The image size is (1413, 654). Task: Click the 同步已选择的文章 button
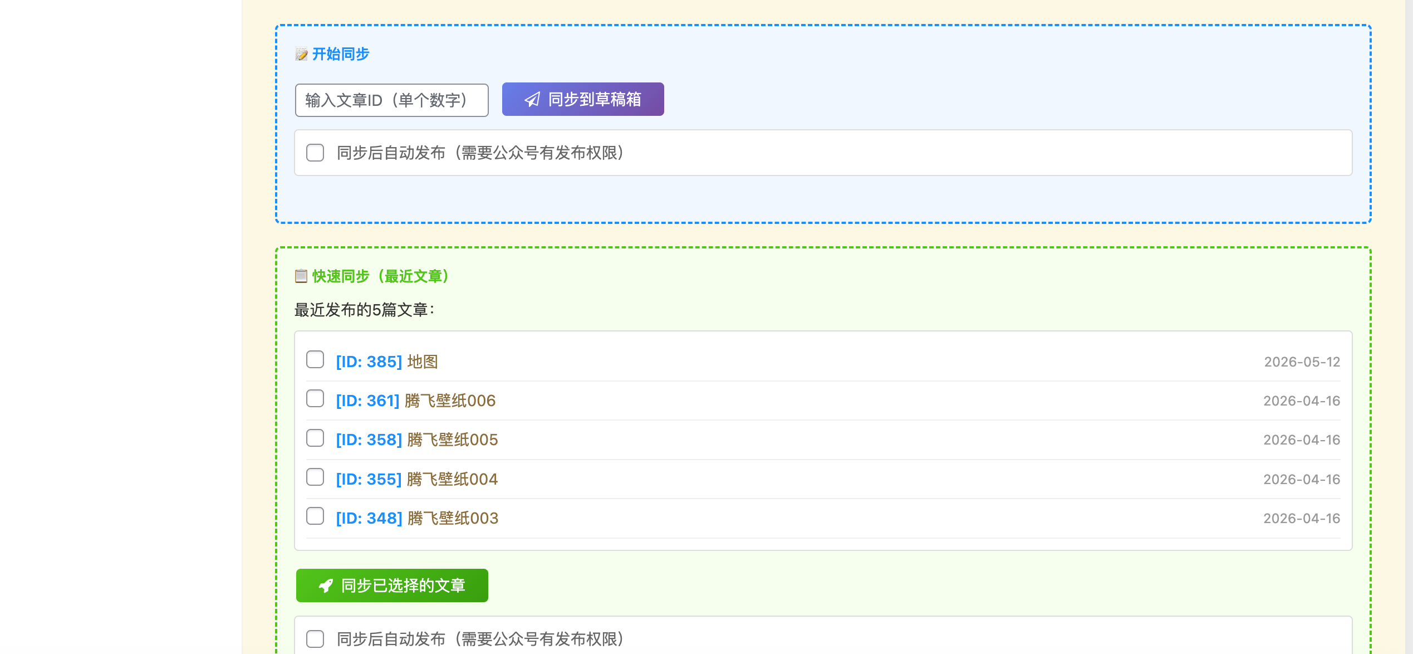coord(392,585)
